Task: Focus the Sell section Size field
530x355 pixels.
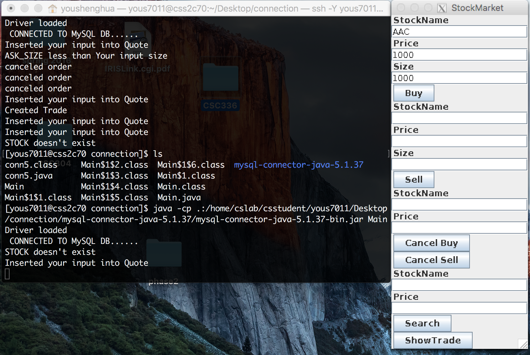Action: (459, 165)
